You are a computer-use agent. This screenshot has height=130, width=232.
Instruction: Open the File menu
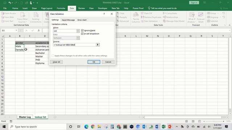5,8
